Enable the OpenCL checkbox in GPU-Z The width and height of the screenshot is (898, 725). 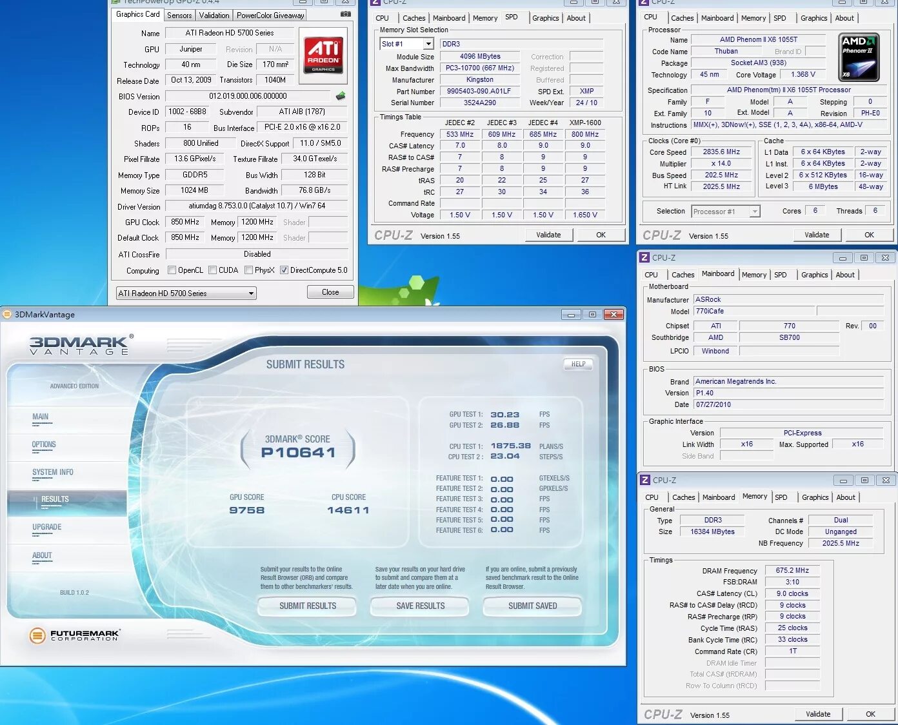click(x=172, y=270)
